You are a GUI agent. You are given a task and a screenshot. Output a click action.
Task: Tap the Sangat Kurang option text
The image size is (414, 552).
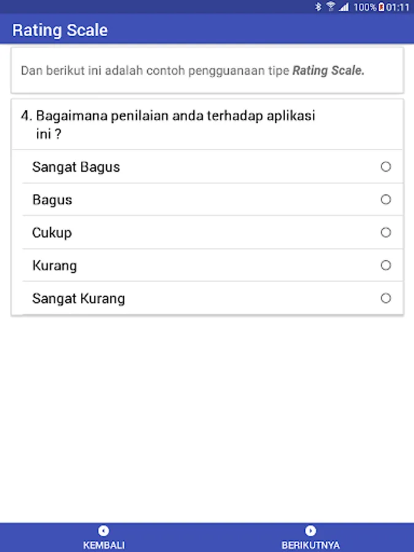pyautogui.click(x=79, y=299)
